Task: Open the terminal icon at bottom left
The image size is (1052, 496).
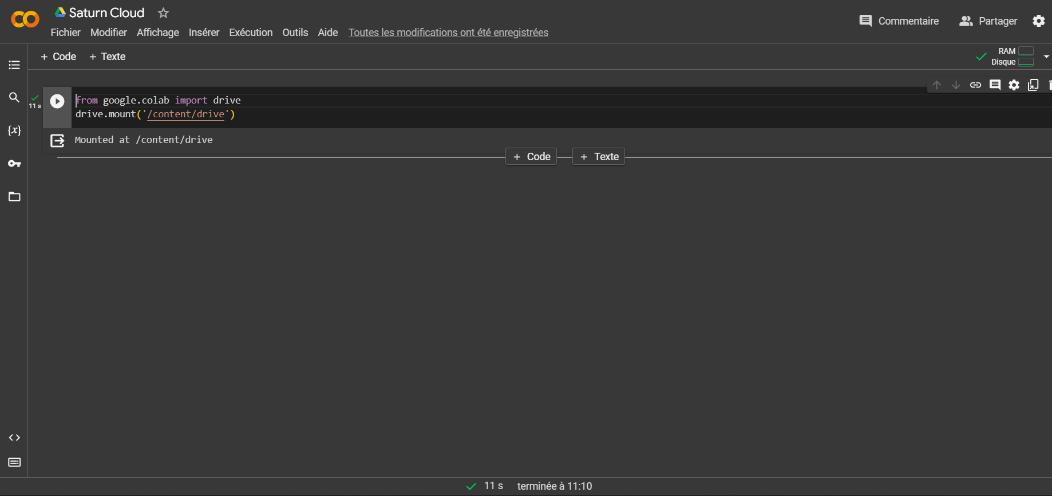Action: (14, 462)
